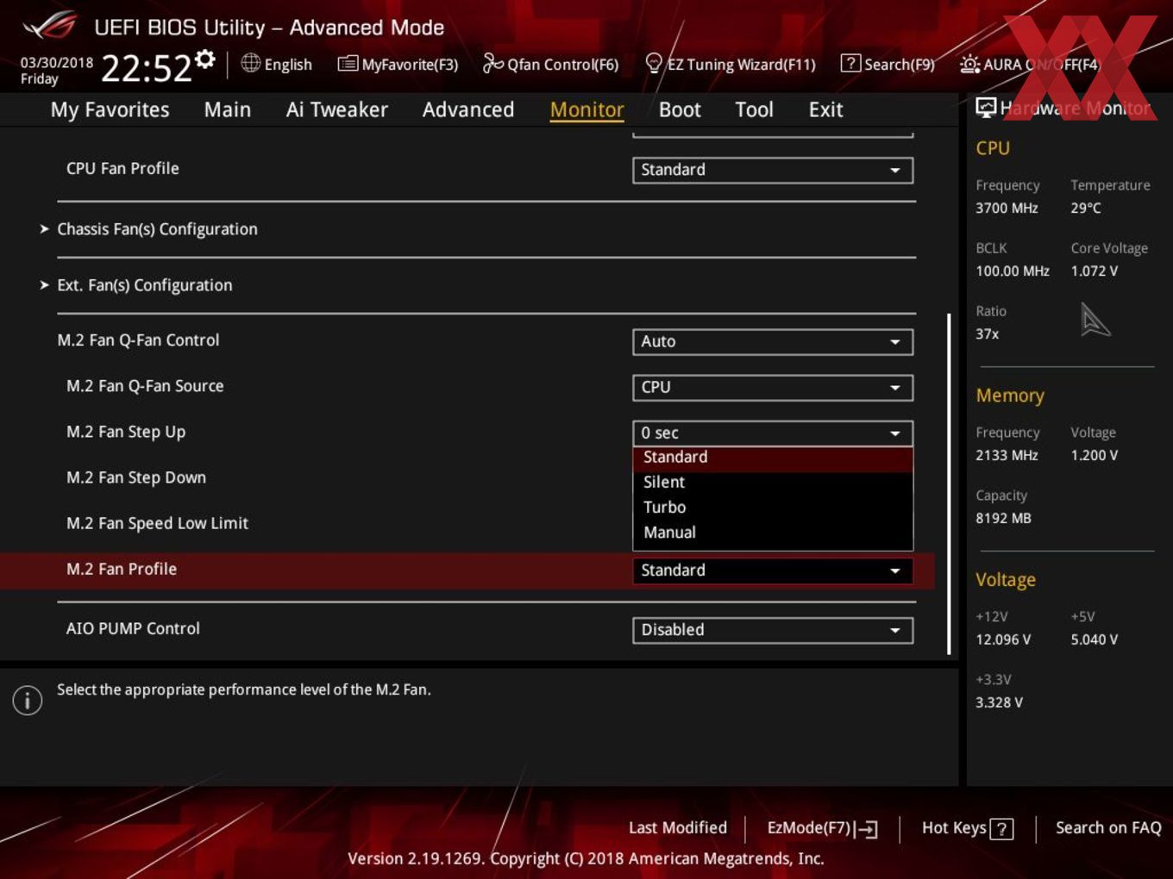Click the M.2 Fan Q-Fan Source label
Viewport: 1173px width, 879px height.
pyautogui.click(x=145, y=386)
